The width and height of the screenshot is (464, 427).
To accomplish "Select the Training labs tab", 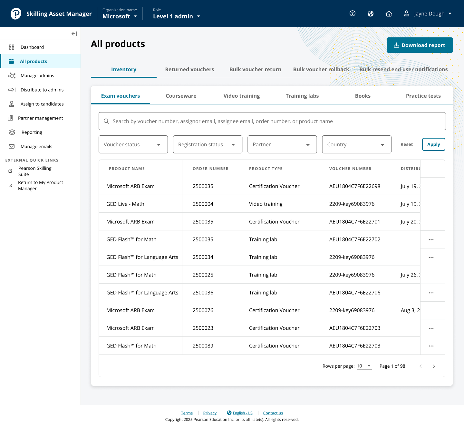I will click(x=302, y=96).
